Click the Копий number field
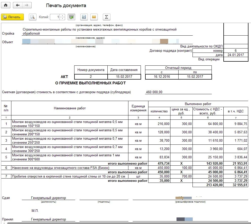This screenshot has height=224, width=251. tap(55, 17)
